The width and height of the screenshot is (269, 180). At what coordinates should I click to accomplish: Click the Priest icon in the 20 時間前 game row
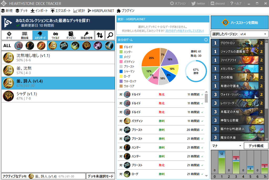coord(127,130)
